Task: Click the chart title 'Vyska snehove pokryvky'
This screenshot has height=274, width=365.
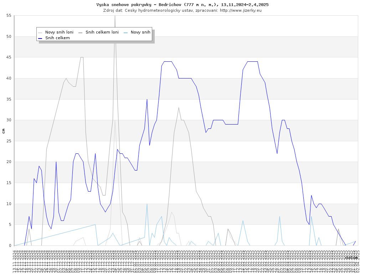Action: 182,5
